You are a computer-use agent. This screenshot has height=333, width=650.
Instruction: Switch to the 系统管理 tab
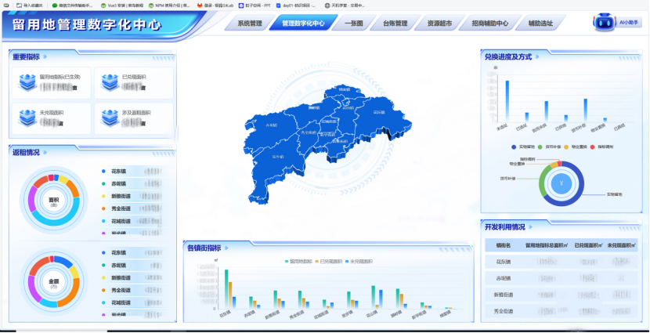pyautogui.click(x=250, y=24)
